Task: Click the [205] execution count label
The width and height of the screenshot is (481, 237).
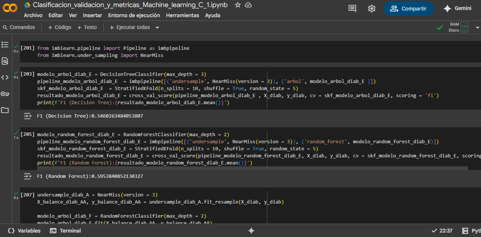Action: [x=28, y=134]
